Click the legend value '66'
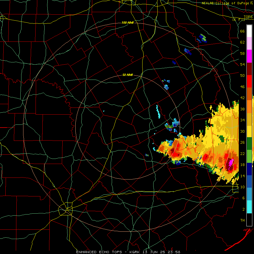The height and width of the screenshot is (254, 254). tap(242, 31)
